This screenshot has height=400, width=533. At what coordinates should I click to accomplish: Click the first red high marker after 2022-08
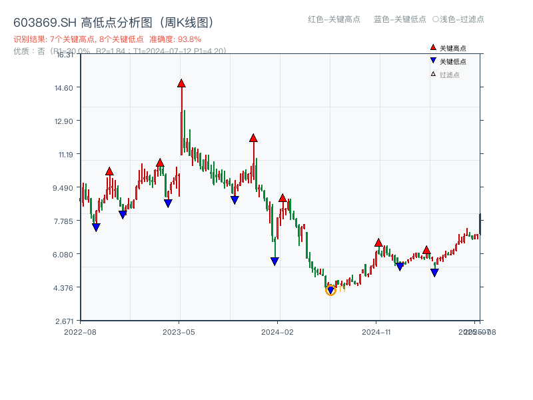tap(109, 171)
